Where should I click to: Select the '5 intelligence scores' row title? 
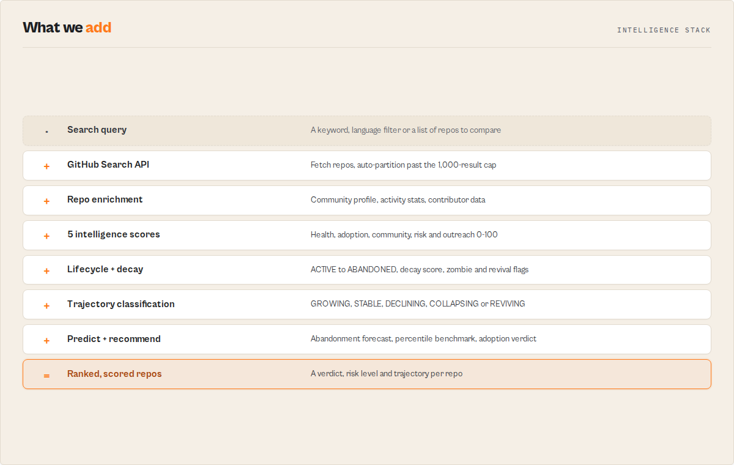(113, 234)
